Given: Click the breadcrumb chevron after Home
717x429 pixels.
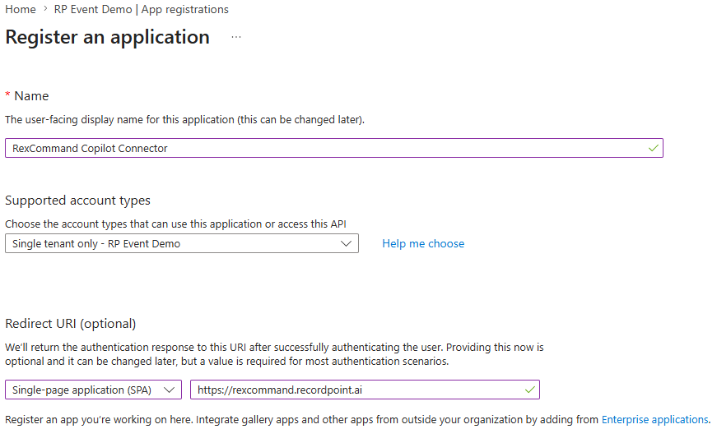Looking at the screenshot, I should (x=44, y=10).
